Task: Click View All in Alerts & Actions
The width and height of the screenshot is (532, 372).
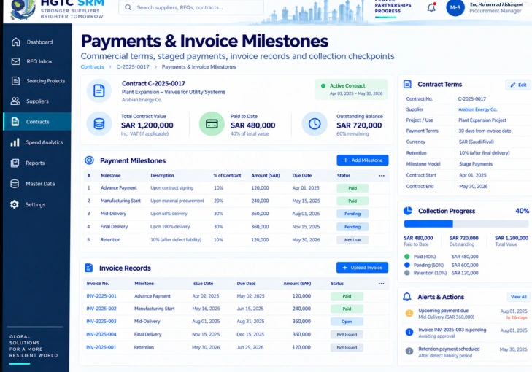Action: [518, 297]
